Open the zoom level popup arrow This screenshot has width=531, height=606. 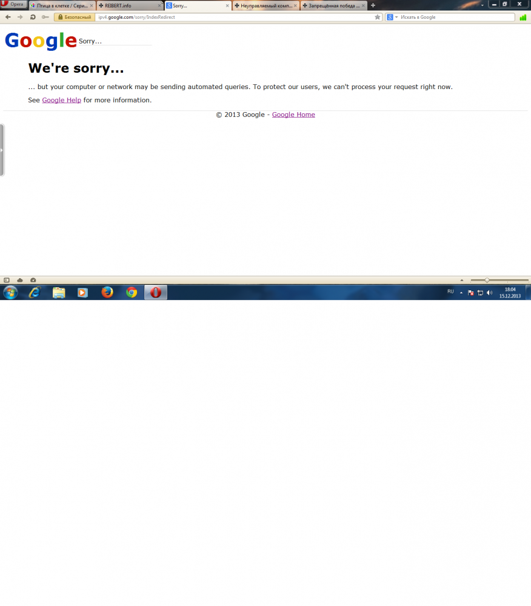[462, 280]
